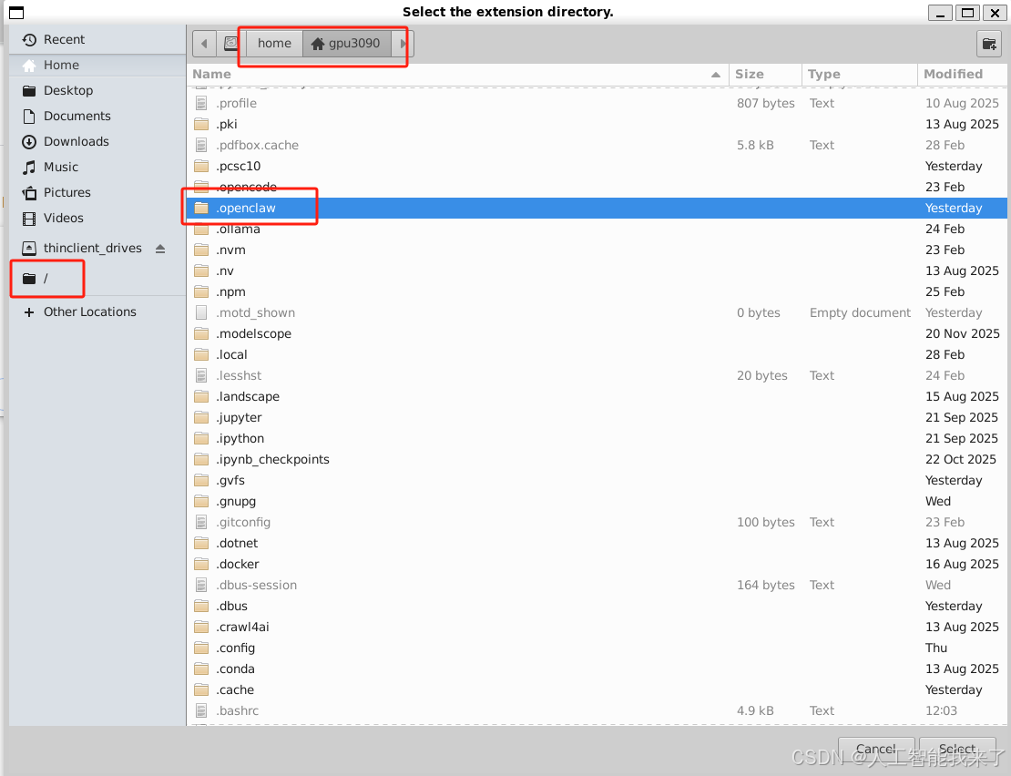Select the .ollama folder
The width and height of the screenshot is (1011, 776).
coord(597,229)
